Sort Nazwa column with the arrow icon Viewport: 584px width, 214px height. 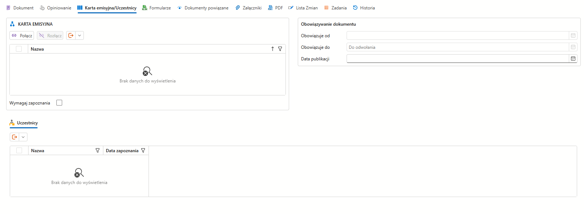pos(272,49)
